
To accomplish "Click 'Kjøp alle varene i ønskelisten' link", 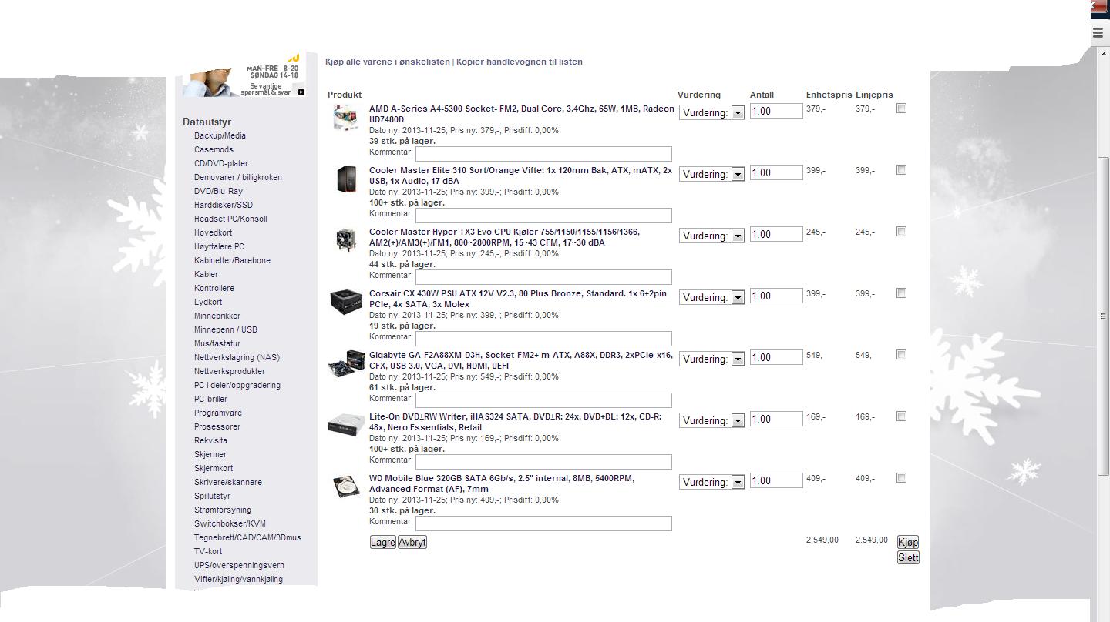I will (388, 62).
